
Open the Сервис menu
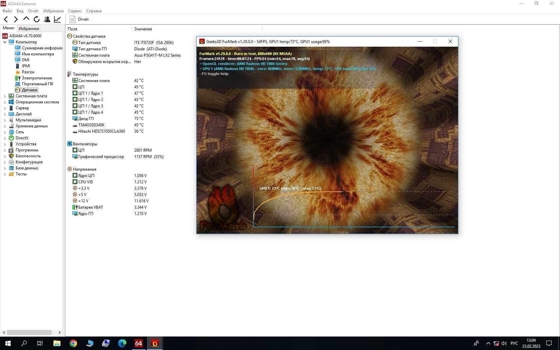pos(75,11)
